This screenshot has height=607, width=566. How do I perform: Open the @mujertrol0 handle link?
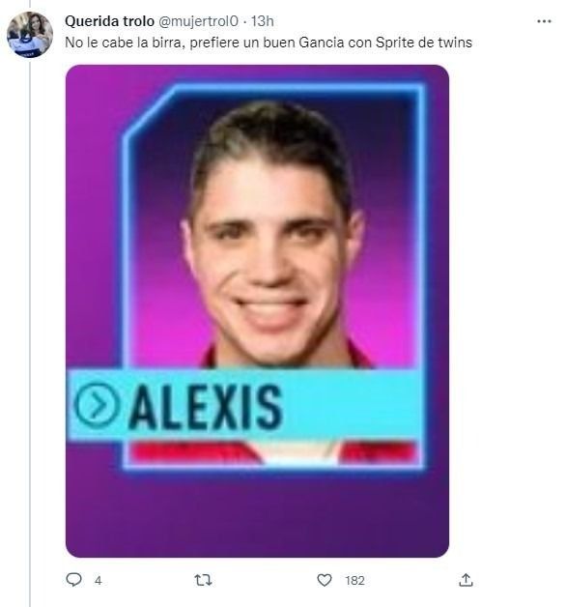pyautogui.click(x=198, y=21)
